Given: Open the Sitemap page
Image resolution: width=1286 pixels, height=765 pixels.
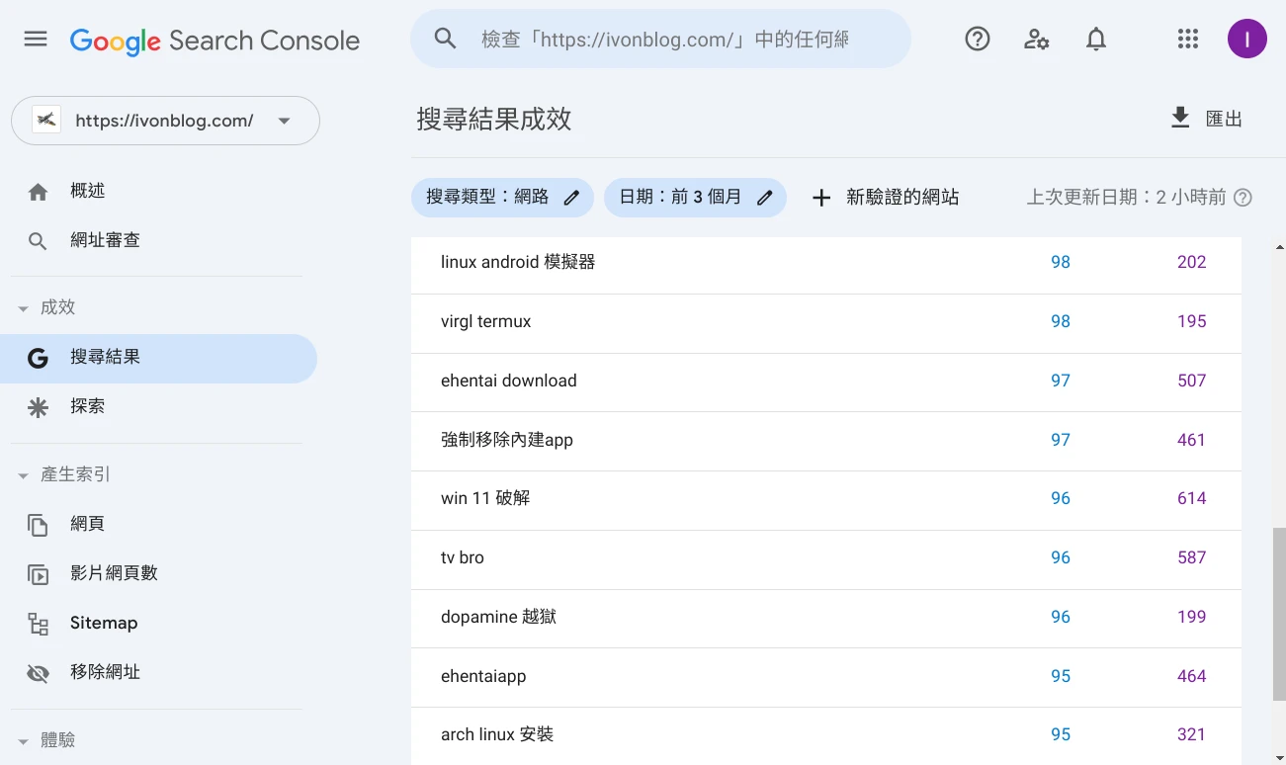Looking at the screenshot, I should point(104,623).
